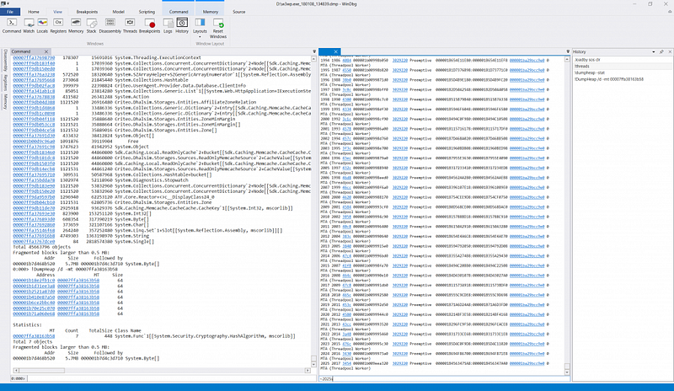Show the Threads window

(130, 25)
